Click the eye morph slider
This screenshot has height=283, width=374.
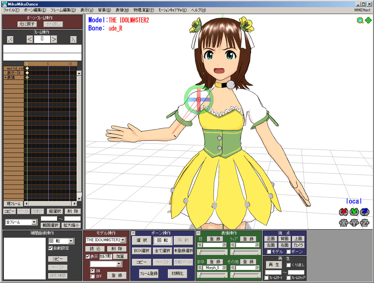[212, 252]
